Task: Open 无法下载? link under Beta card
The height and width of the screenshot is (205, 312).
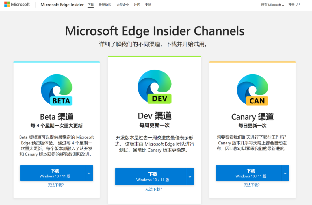Action: [x=56, y=185]
